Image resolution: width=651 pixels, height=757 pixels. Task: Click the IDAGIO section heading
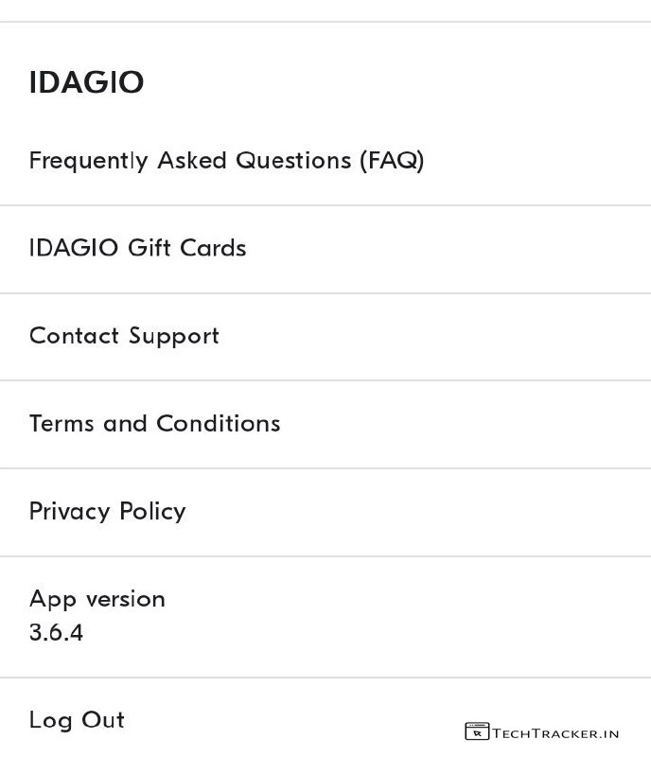(x=86, y=82)
